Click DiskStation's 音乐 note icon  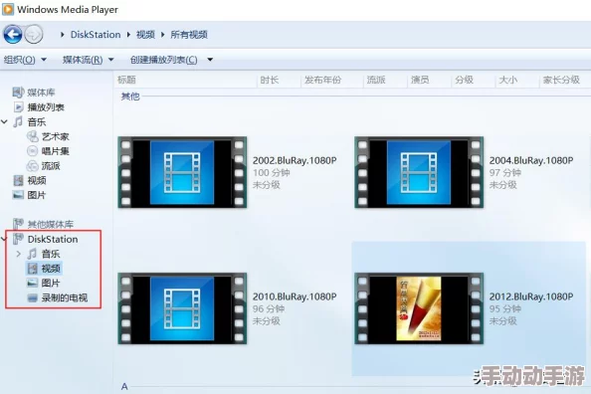[x=33, y=254]
